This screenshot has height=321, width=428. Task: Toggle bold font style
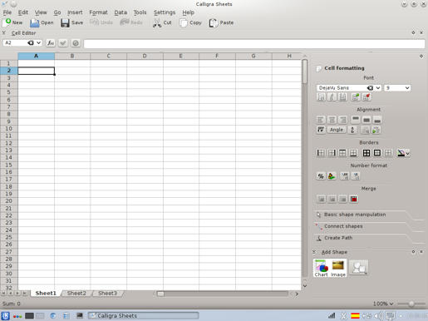(321, 97)
